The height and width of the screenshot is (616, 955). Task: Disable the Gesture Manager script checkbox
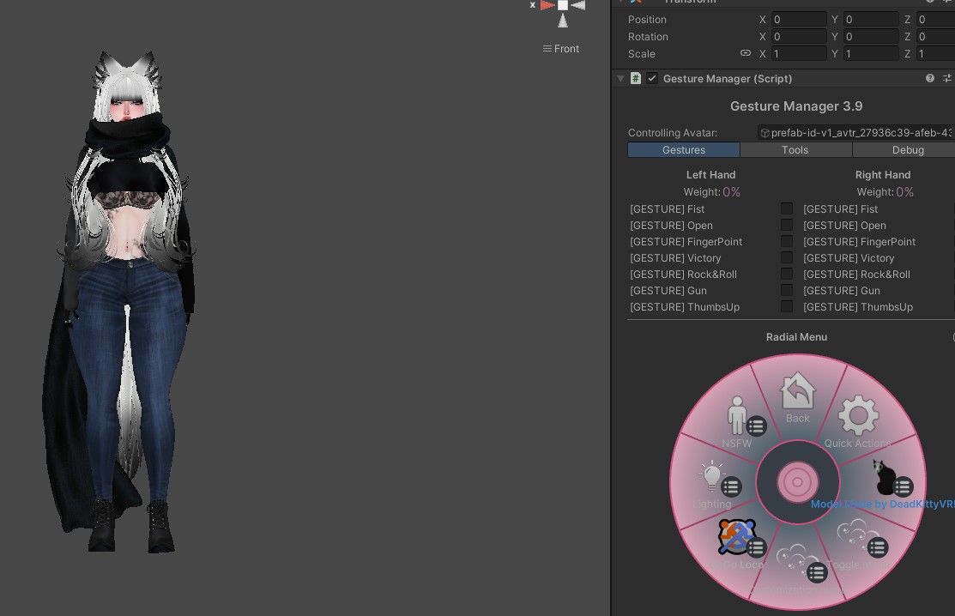point(652,78)
